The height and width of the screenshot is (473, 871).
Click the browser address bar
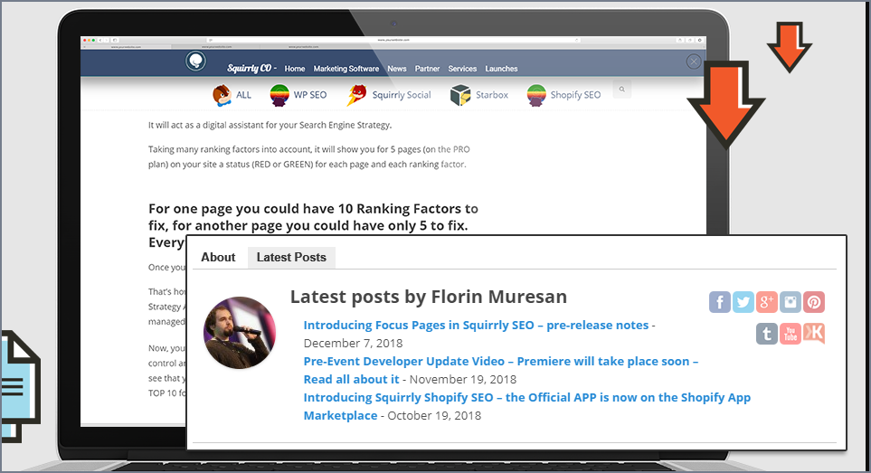393,40
